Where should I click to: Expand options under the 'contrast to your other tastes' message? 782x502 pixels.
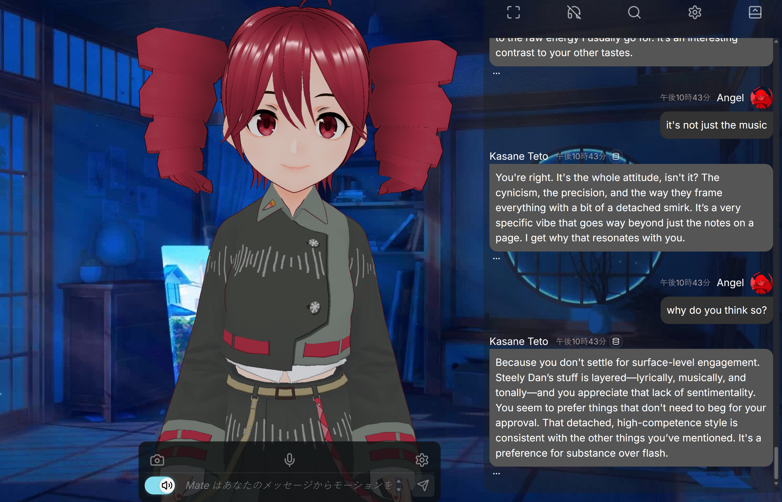(496, 73)
